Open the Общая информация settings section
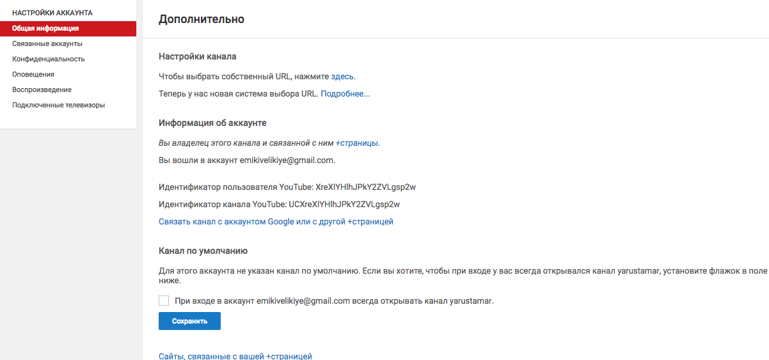 45,28
